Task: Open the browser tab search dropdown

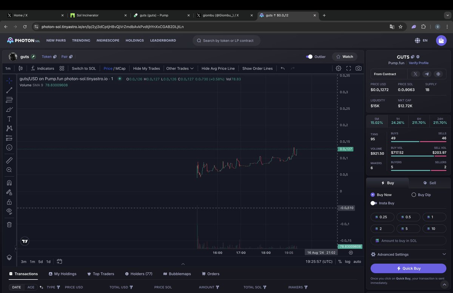Action: tap(447, 15)
